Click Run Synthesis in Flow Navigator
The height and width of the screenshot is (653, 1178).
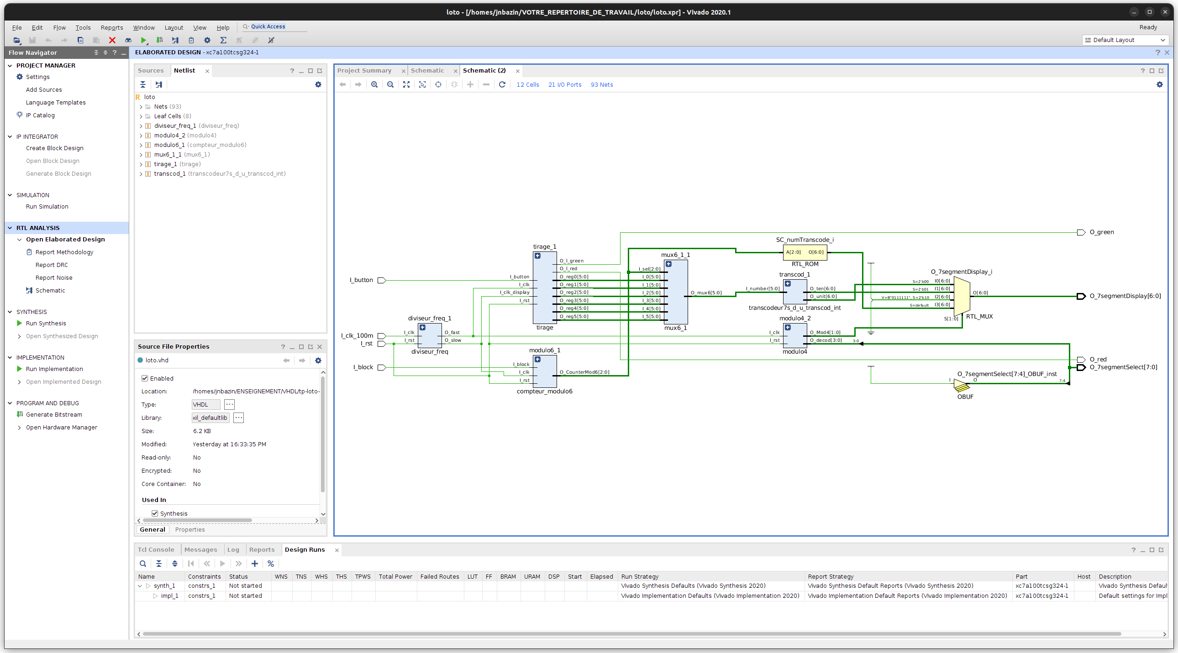(x=46, y=324)
